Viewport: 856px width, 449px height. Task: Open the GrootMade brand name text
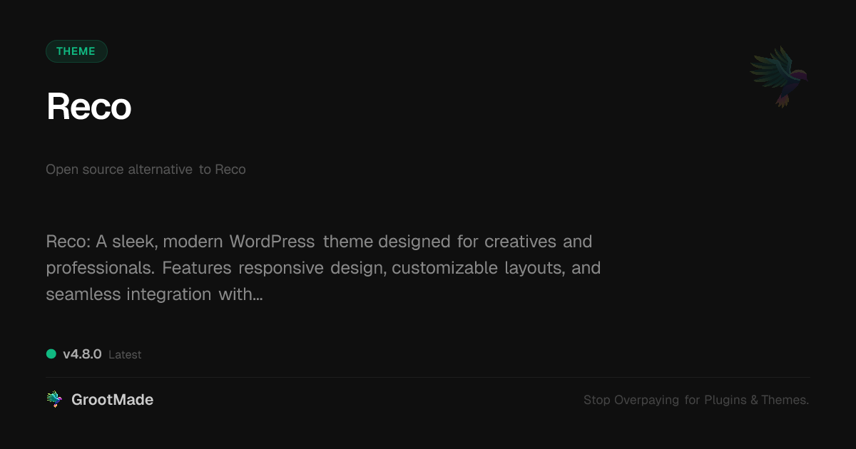(112, 400)
